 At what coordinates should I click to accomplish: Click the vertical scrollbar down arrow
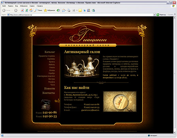pos(175,132)
